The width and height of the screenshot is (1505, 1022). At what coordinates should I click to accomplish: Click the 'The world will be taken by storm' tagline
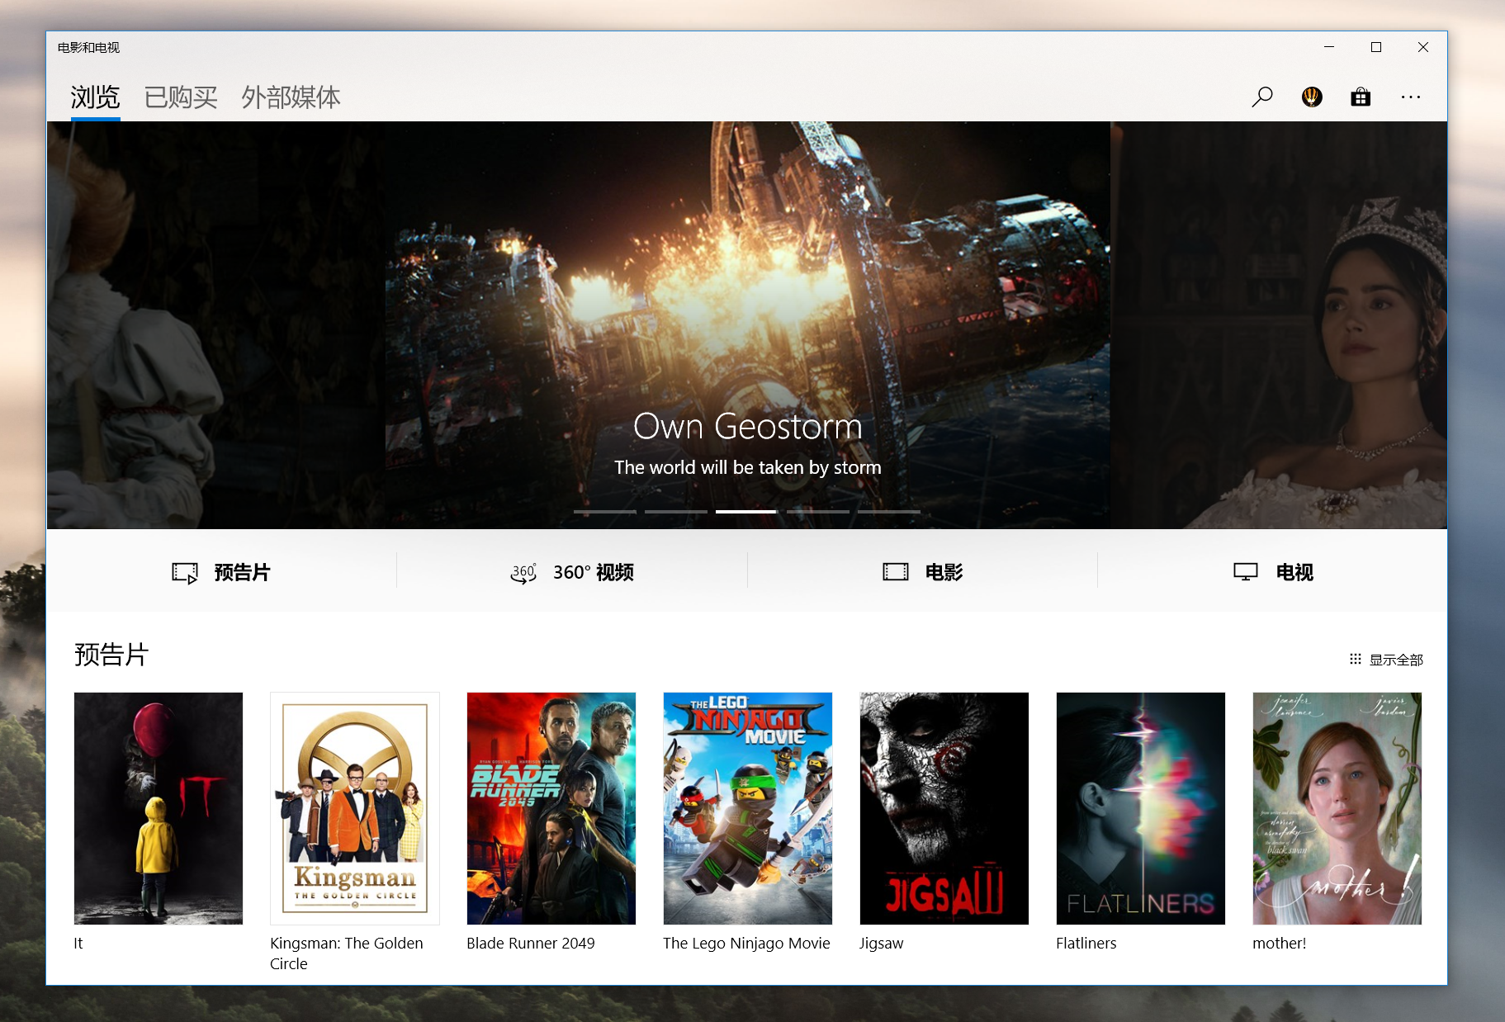pos(748,467)
